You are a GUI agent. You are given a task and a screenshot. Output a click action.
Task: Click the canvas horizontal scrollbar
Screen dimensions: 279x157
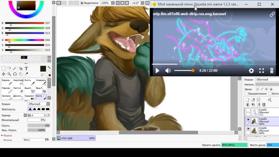158,133
